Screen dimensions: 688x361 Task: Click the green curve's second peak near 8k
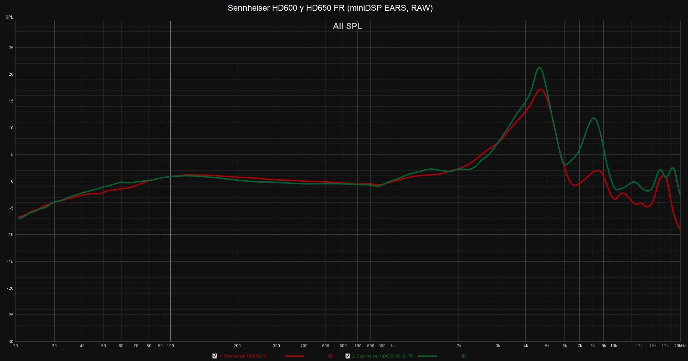pos(594,118)
